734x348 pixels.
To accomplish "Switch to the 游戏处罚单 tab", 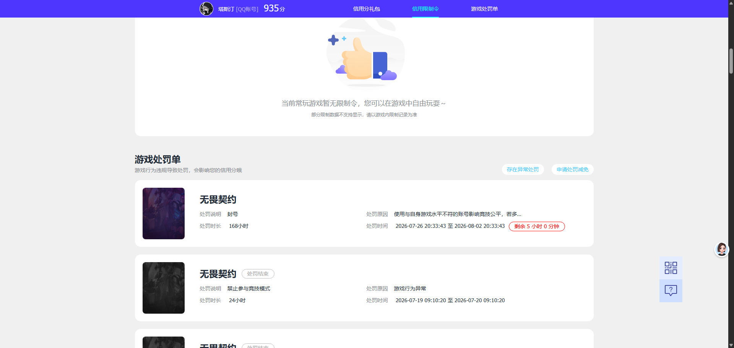I will (484, 9).
